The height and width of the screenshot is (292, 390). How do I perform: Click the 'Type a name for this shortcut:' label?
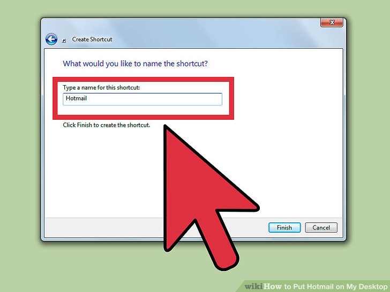101,87
